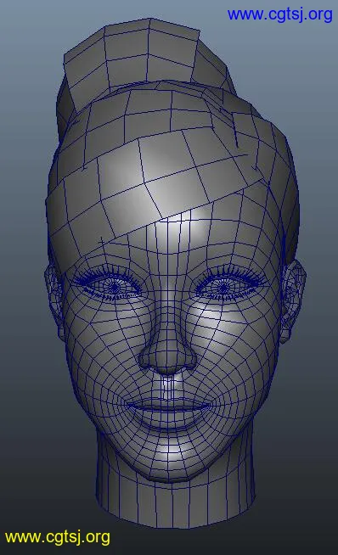This screenshot has width=338, height=555.
Task: Select the ear on the right side
Action: tap(292, 301)
